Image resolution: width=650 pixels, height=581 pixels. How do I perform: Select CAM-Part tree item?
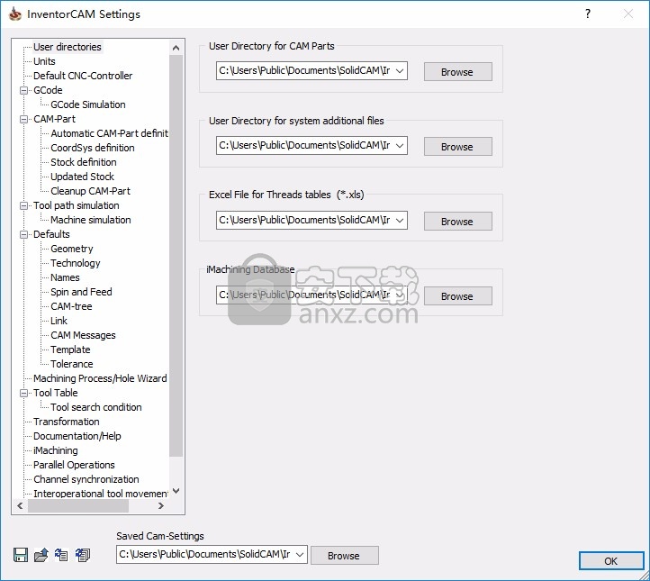pyautogui.click(x=54, y=119)
